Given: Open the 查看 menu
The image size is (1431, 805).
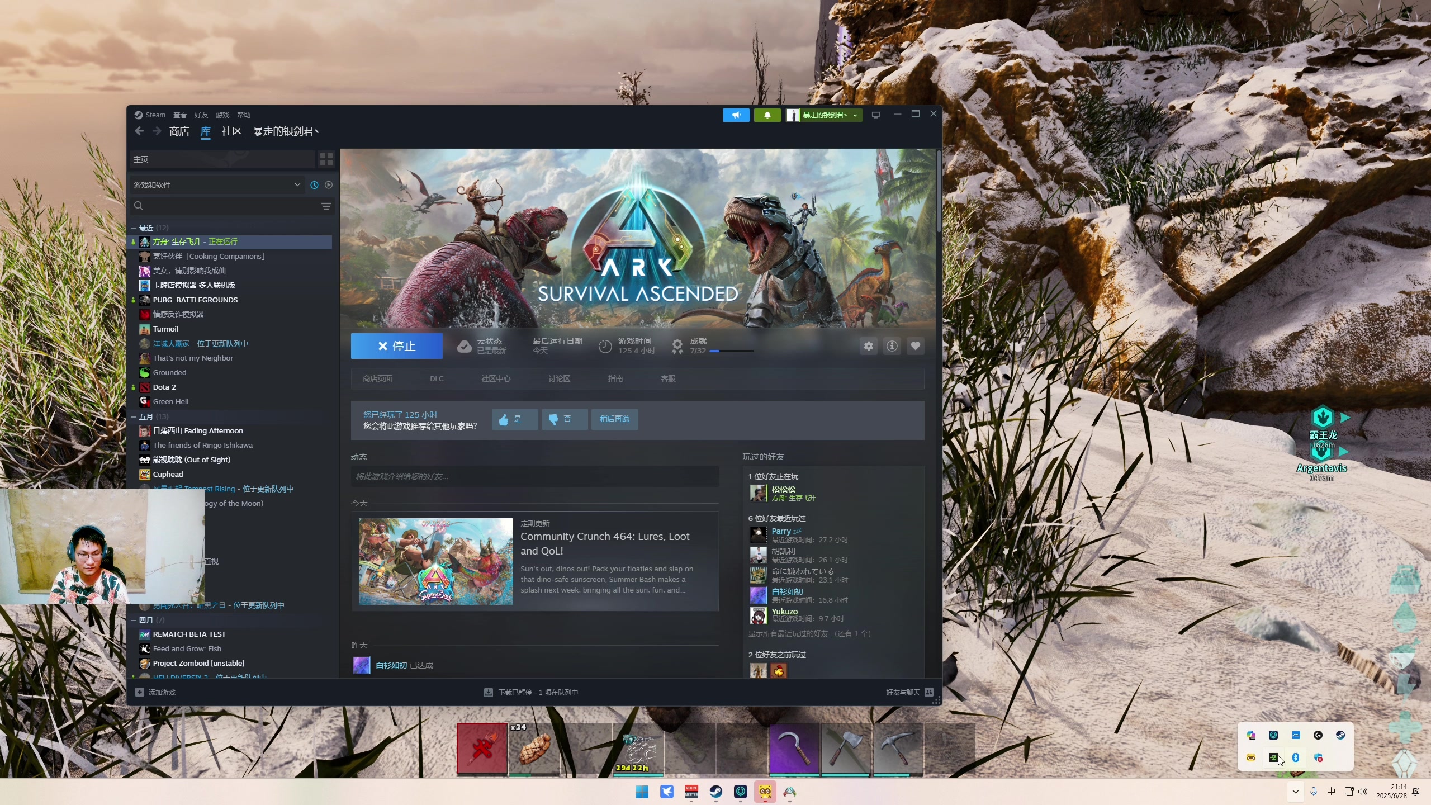Looking at the screenshot, I should tap(180, 115).
